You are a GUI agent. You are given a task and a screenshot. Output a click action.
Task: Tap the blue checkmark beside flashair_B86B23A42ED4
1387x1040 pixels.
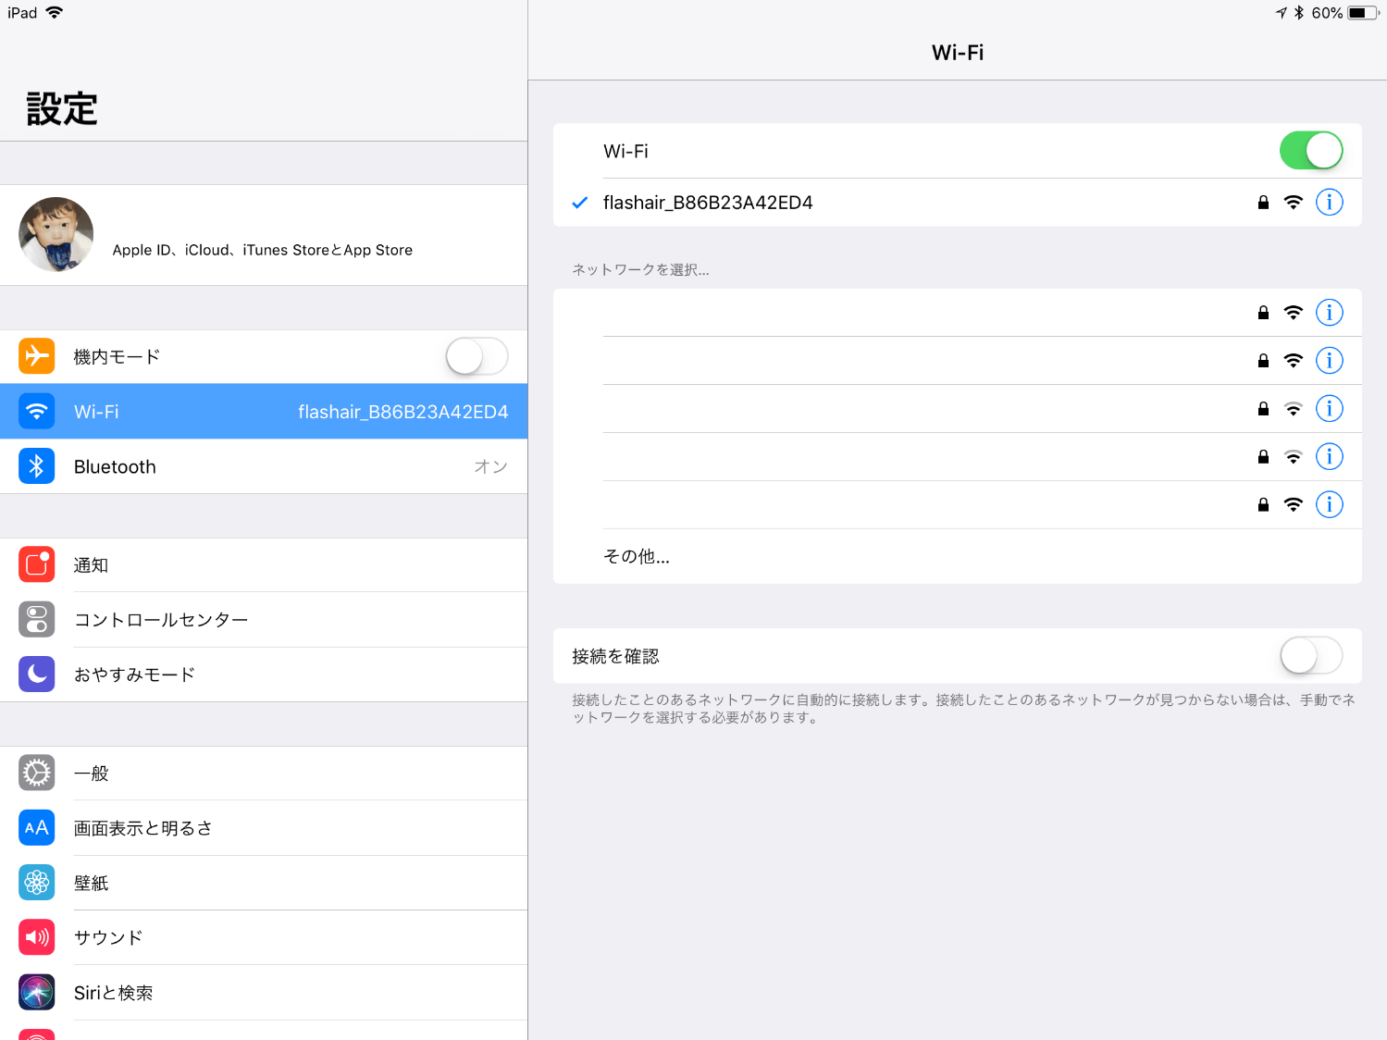point(580,203)
